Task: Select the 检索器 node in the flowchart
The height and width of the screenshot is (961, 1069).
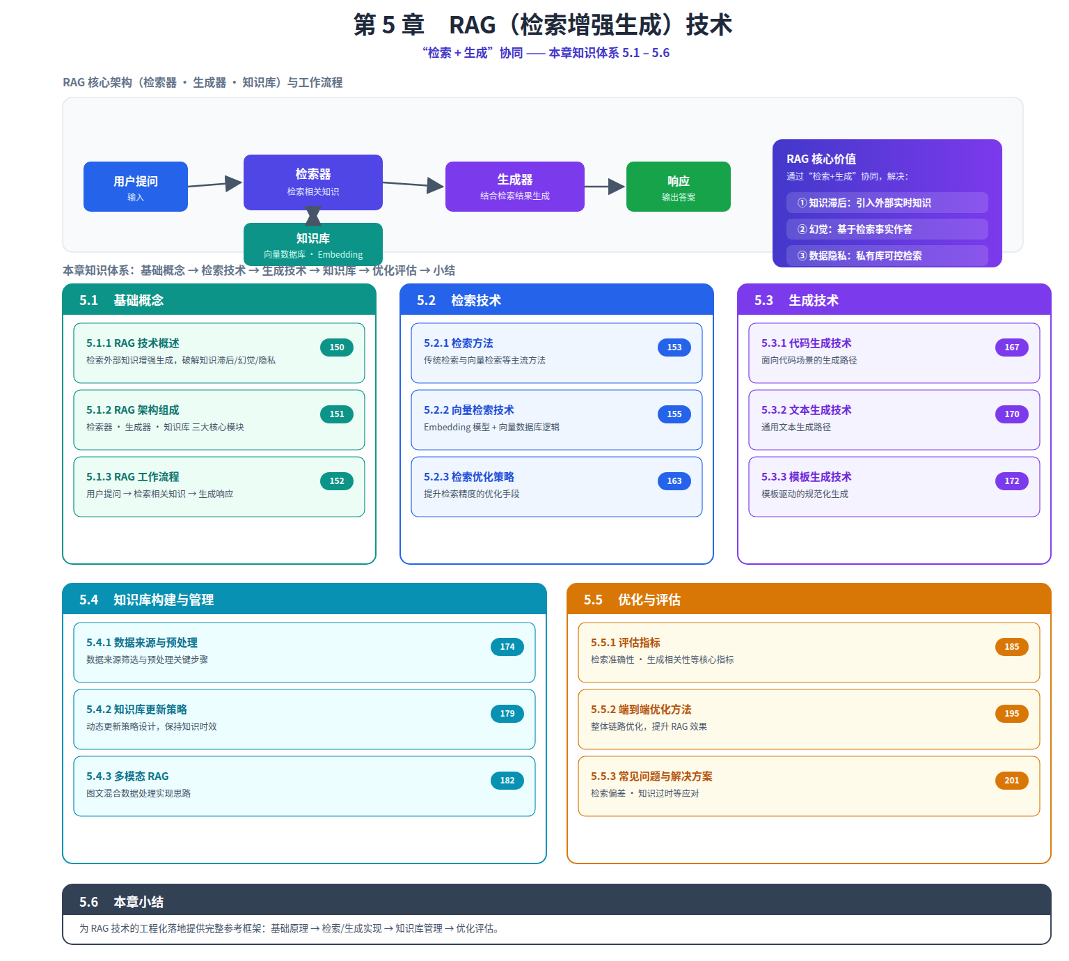Action: 313,182
